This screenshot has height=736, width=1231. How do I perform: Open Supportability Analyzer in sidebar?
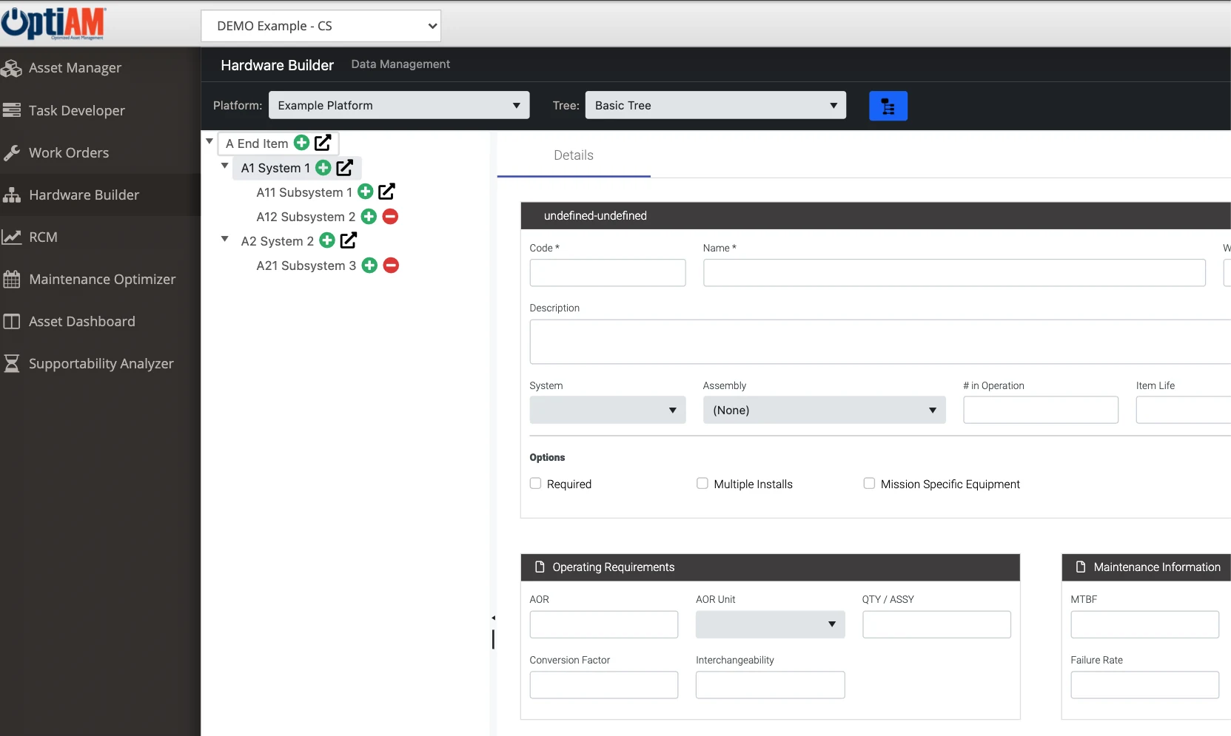pos(100,363)
